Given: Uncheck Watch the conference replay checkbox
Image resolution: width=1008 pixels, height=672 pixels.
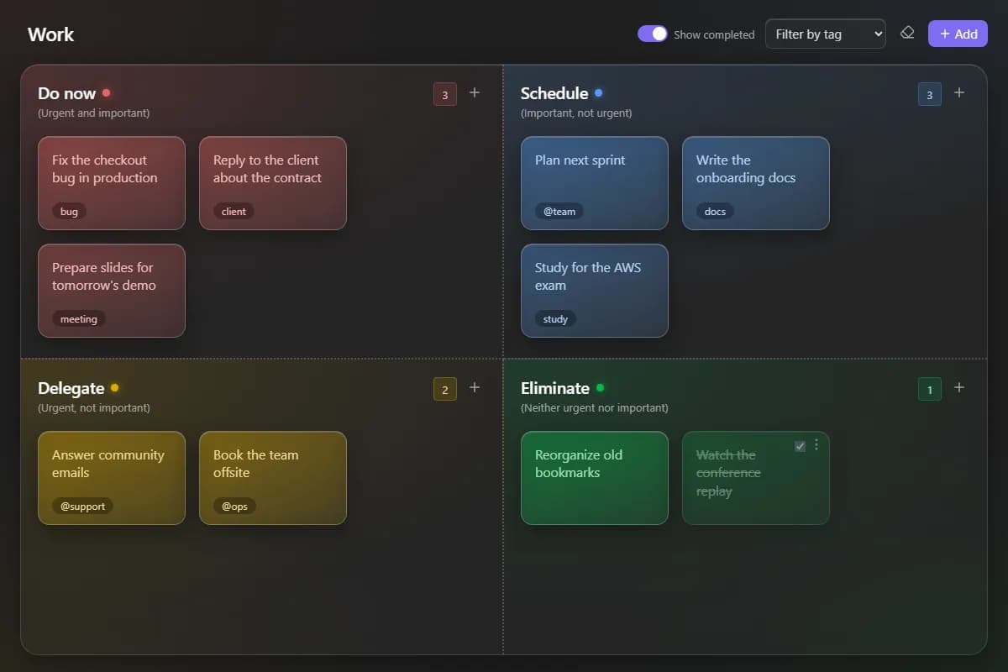Looking at the screenshot, I should [801, 446].
